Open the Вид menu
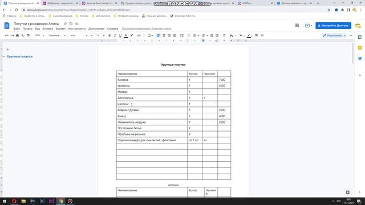 pos(37,28)
